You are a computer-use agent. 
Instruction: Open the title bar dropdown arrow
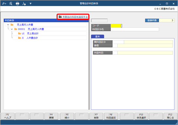(30, 4)
